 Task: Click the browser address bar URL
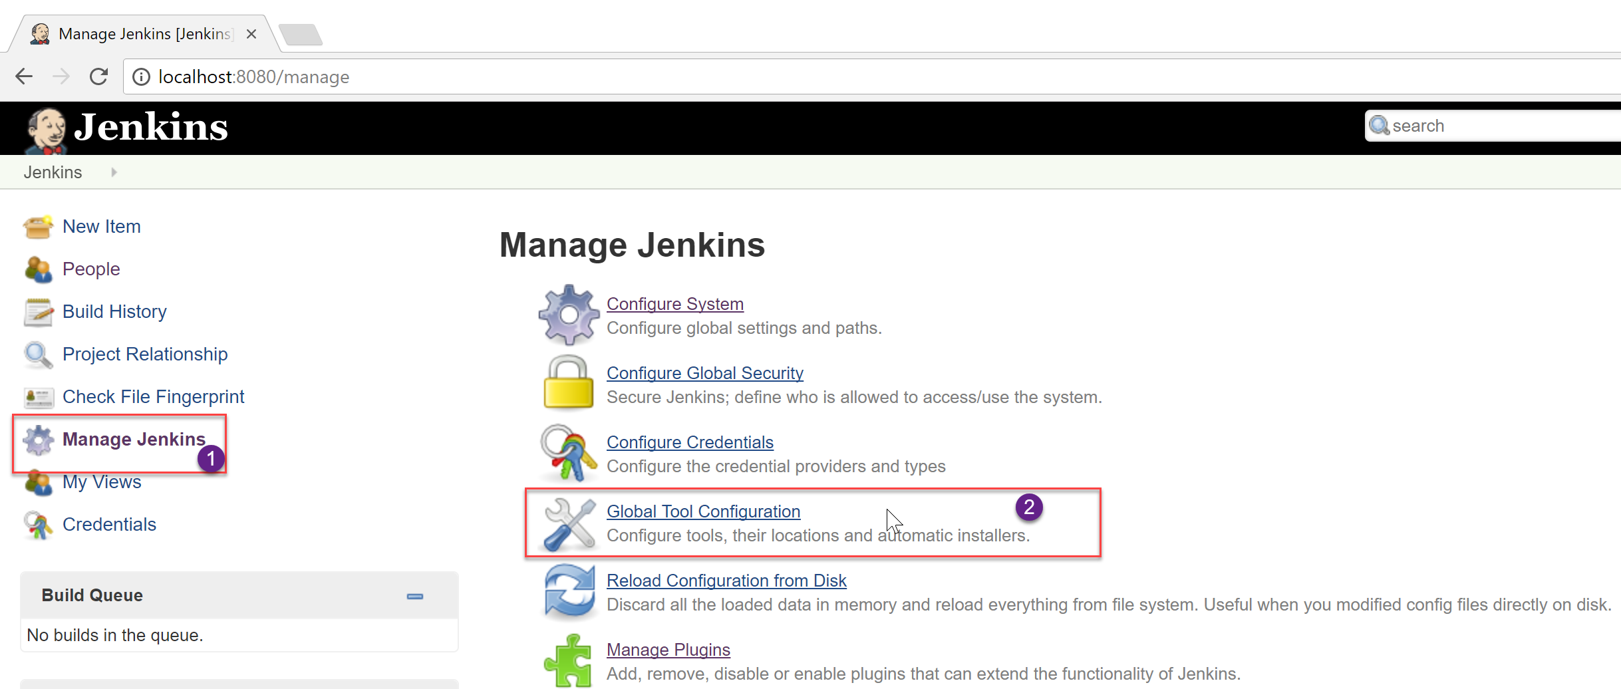[254, 77]
